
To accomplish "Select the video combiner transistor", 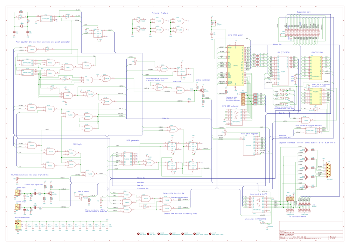I will pos(202,90).
